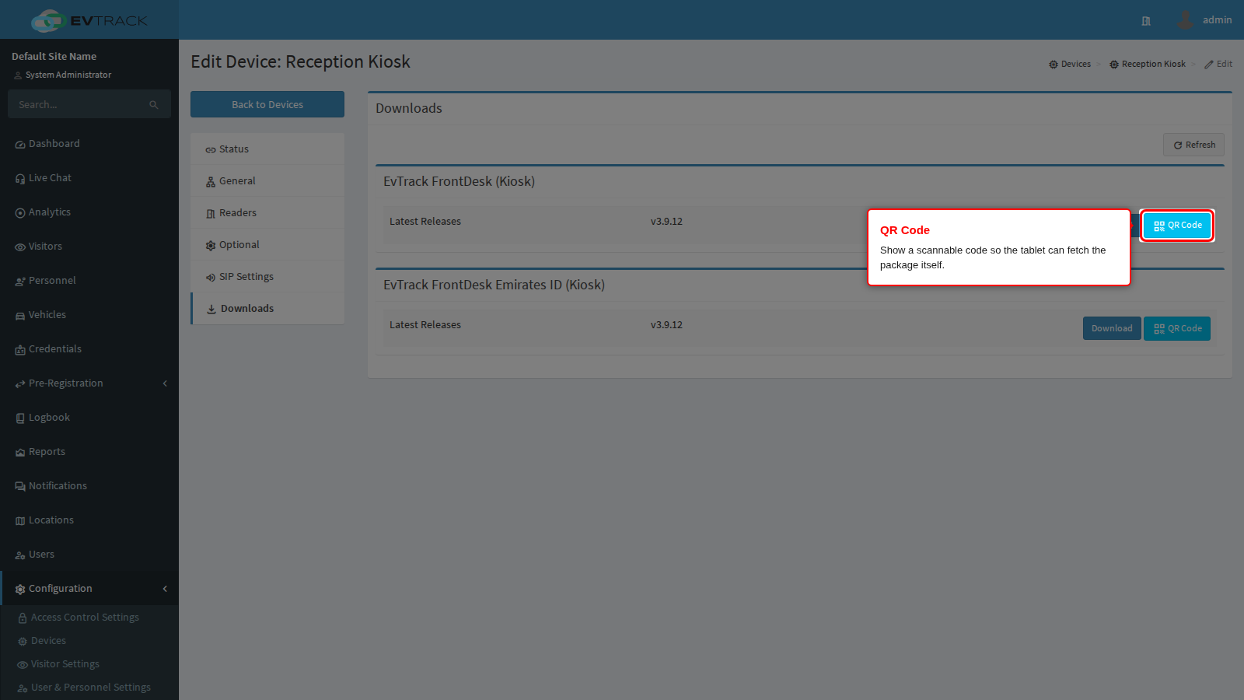Click the Logbook icon in the sidebar
Image resolution: width=1244 pixels, height=700 pixels.
[x=20, y=418]
